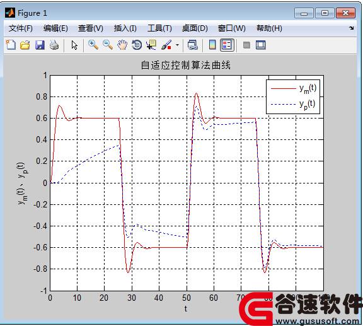Open the 文件(F) menu
363x326 pixels.
click(21, 28)
